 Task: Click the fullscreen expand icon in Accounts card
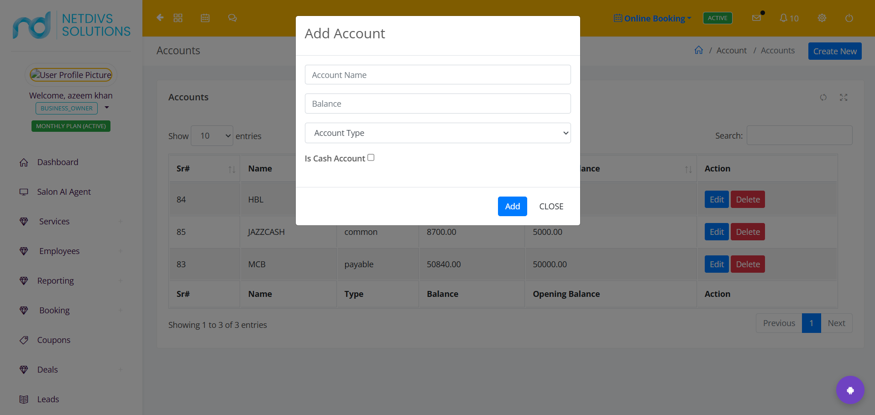tap(844, 97)
